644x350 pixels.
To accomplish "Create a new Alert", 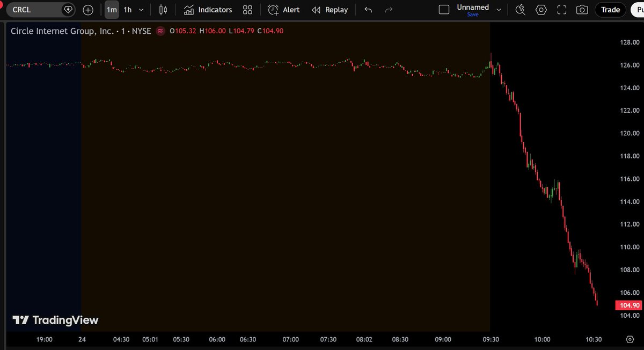I will point(284,10).
